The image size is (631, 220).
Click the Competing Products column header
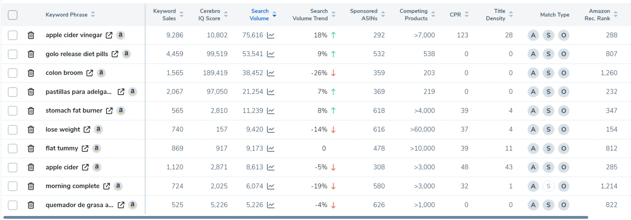(413, 15)
